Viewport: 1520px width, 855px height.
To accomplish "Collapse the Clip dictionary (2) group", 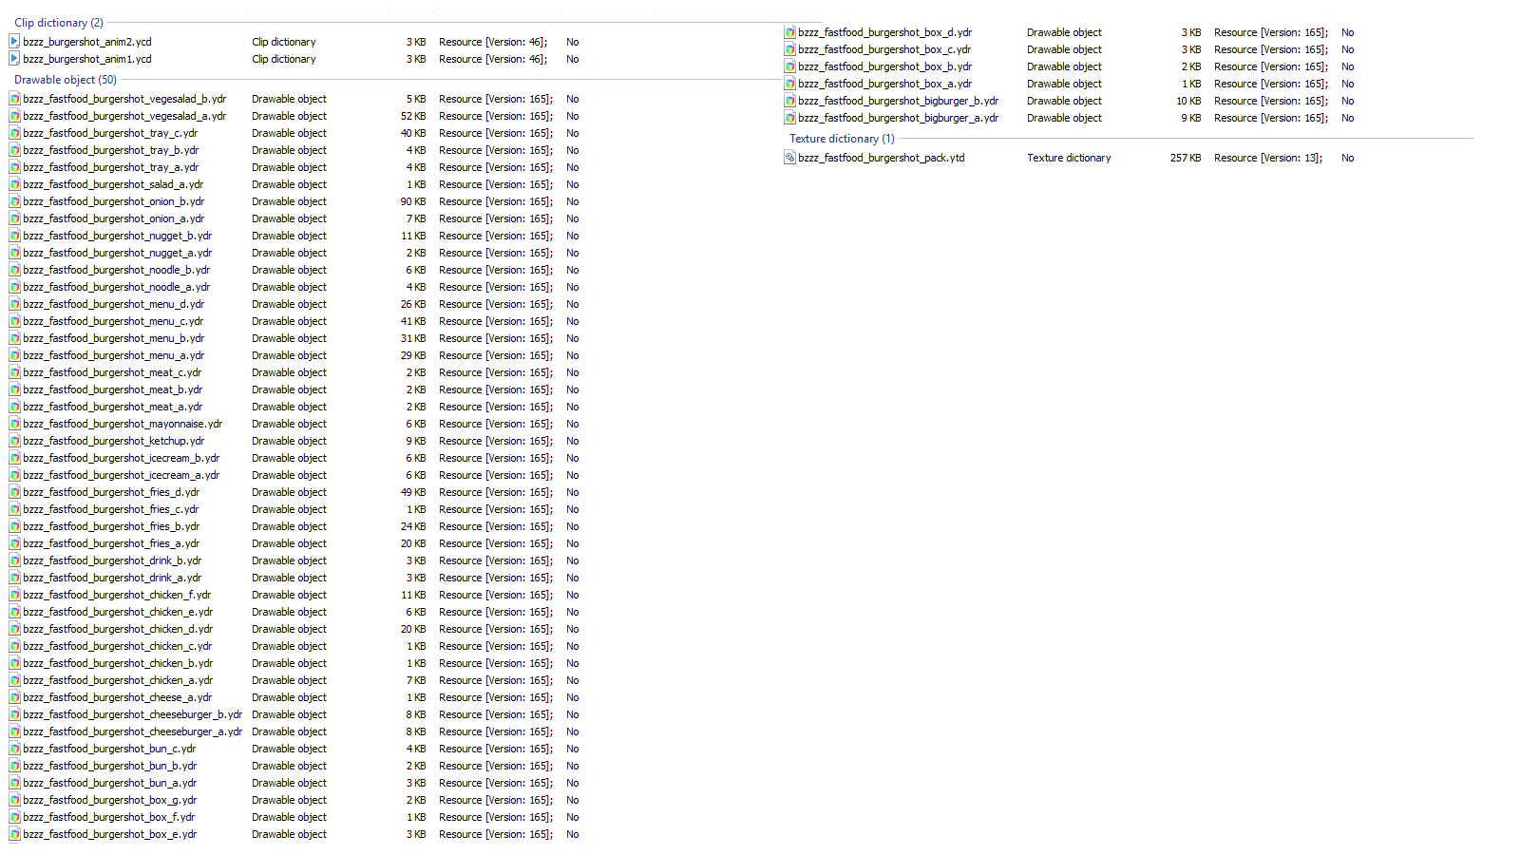I will 59,23.
